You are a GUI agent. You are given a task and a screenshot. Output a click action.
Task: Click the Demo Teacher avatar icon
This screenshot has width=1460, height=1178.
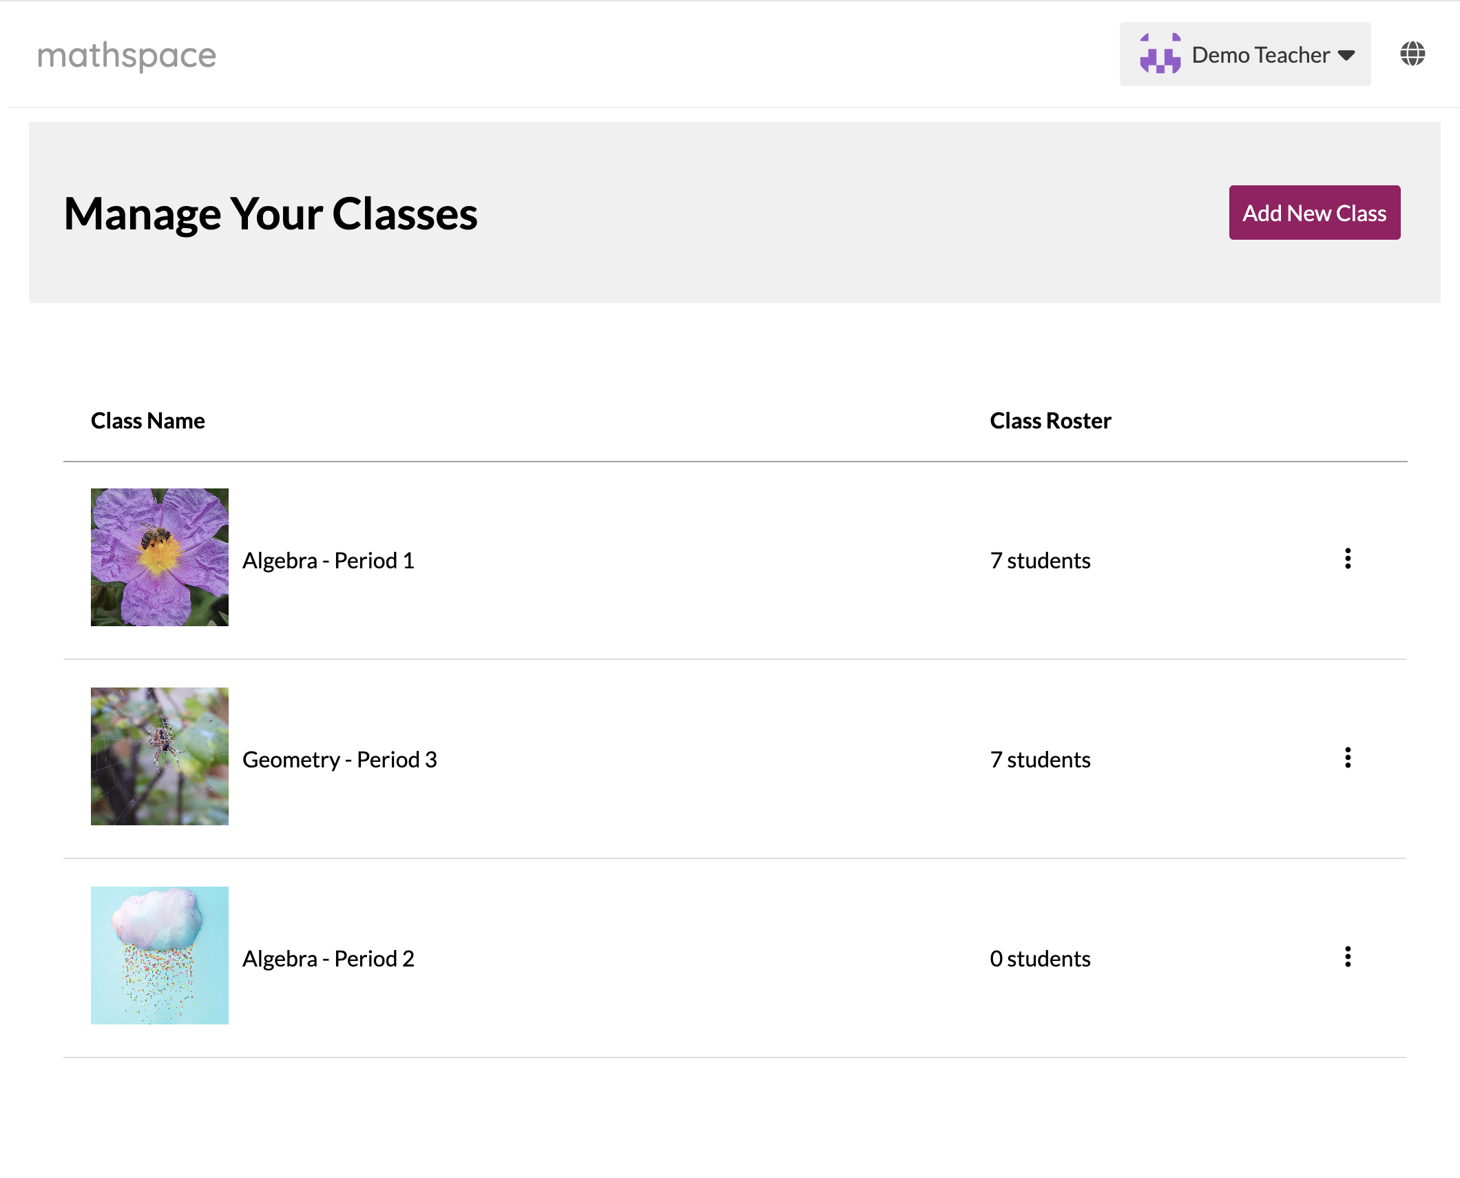(1160, 54)
